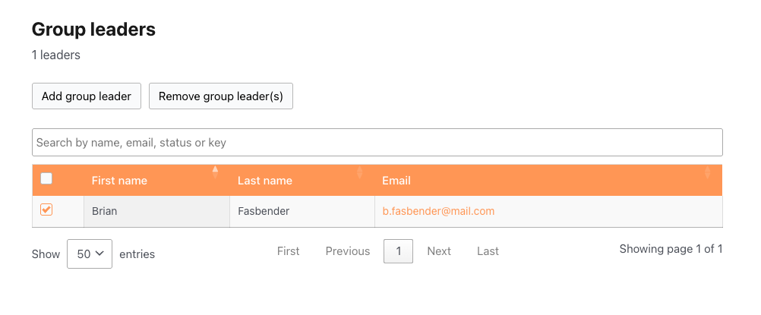Go to First page in pagination
761x315 pixels.
tap(289, 251)
